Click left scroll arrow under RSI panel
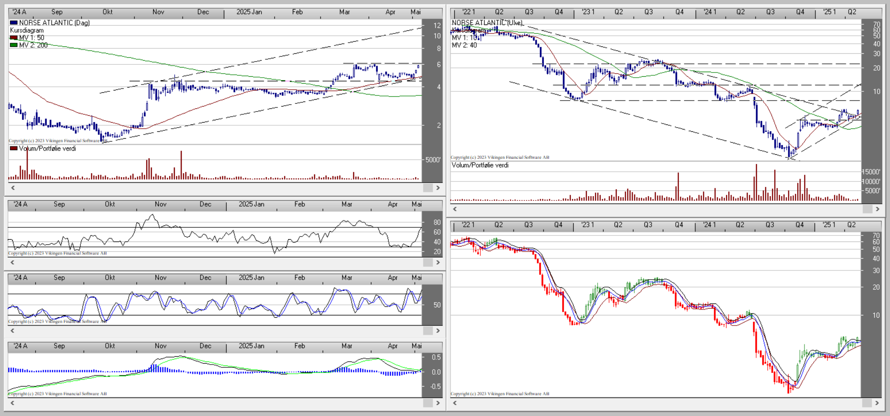The height and width of the screenshot is (416, 890). pyautogui.click(x=13, y=262)
